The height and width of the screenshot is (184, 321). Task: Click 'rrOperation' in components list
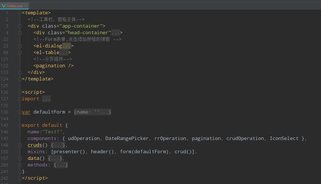tap(170, 139)
